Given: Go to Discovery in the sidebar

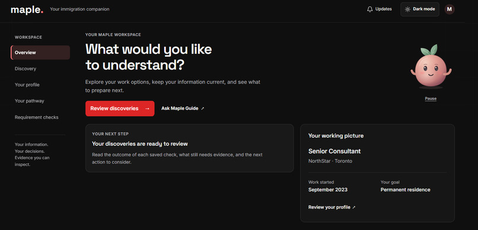Looking at the screenshot, I should [x=26, y=69].
